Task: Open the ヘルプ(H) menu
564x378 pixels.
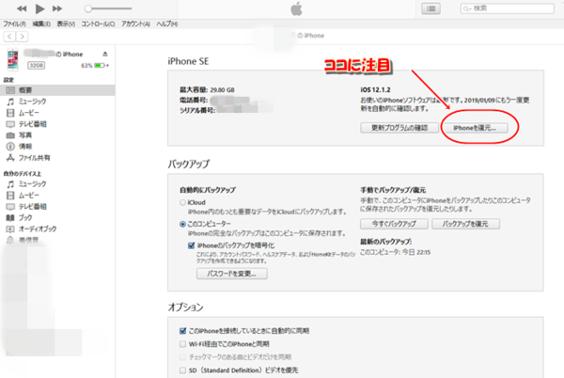Action: [167, 24]
